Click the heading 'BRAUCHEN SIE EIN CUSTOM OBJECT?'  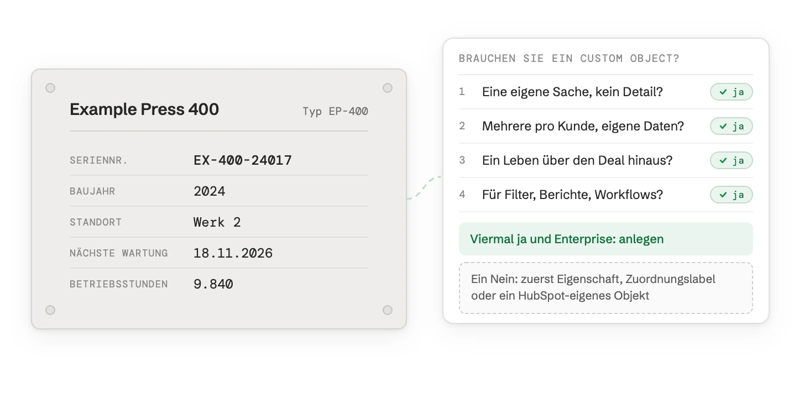(x=569, y=58)
